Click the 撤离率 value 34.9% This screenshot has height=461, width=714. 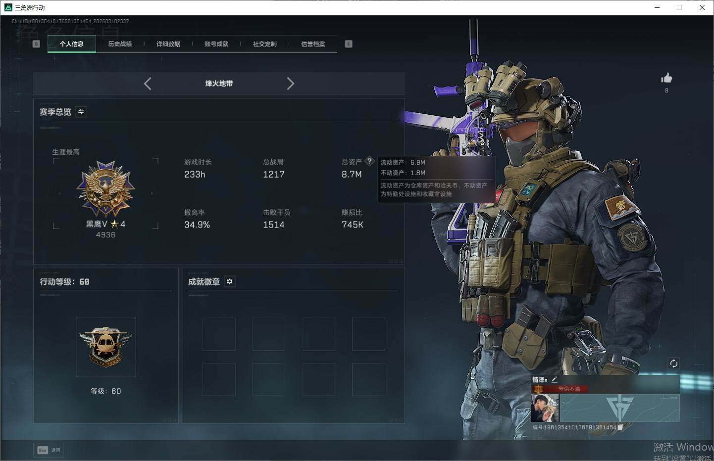tap(197, 225)
